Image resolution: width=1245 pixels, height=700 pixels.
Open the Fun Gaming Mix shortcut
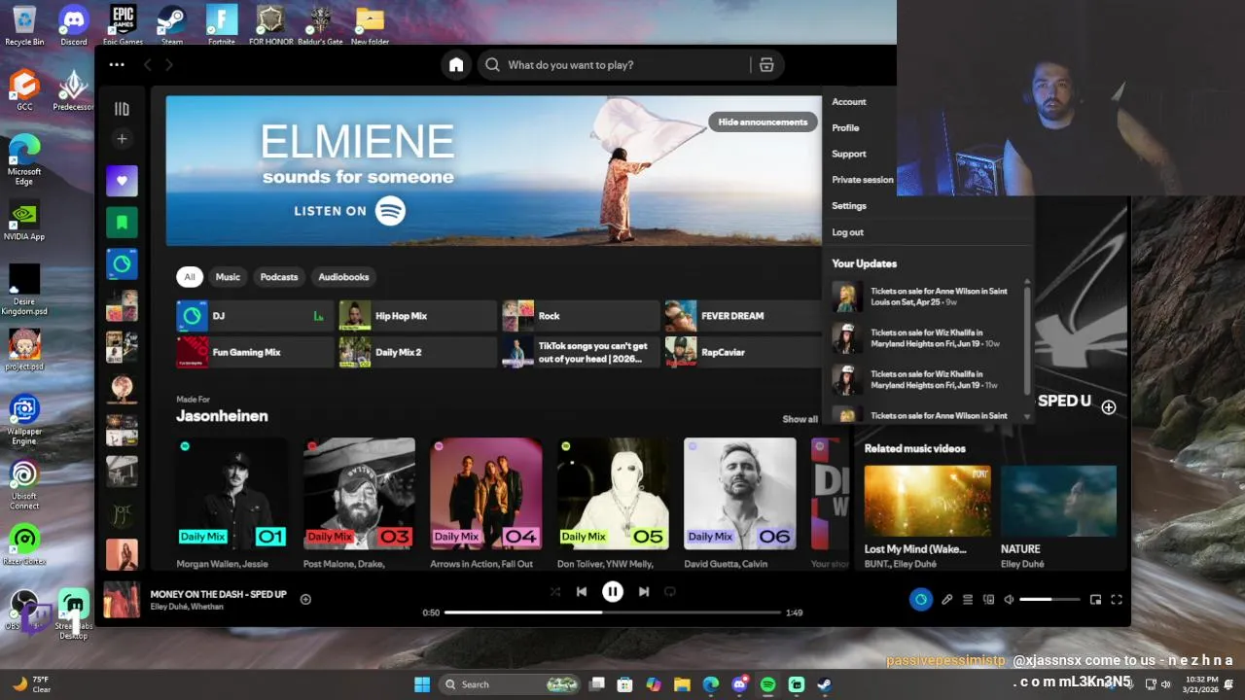(255, 352)
